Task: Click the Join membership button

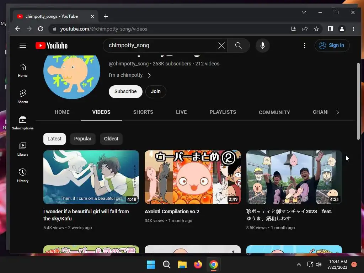Action: click(x=156, y=91)
